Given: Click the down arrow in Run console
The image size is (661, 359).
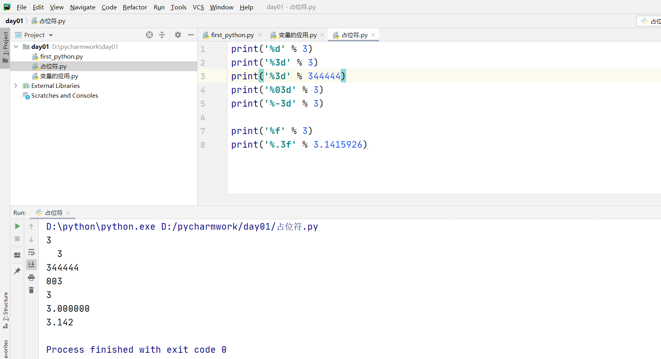Looking at the screenshot, I should pos(31,239).
